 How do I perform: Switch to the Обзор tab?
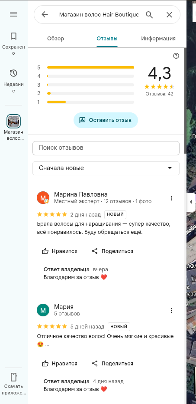coord(55,39)
